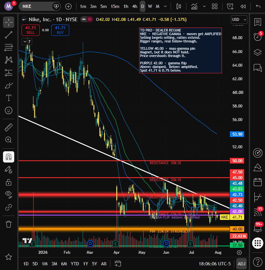265x270 pixels.
Task: Start bar replay mode
Action: 243,7
